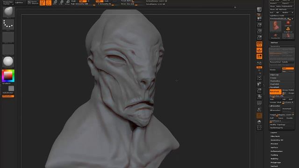Click the AAHalf icon
Viewport: 299px width, 168px height.
point(259,37)
